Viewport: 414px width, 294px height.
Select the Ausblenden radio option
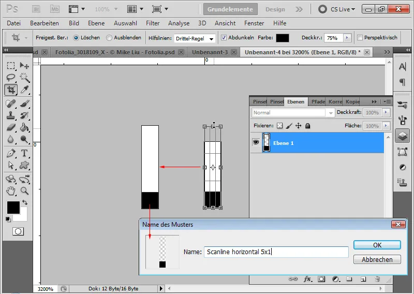pyautogui.click(x=109, y=38)
